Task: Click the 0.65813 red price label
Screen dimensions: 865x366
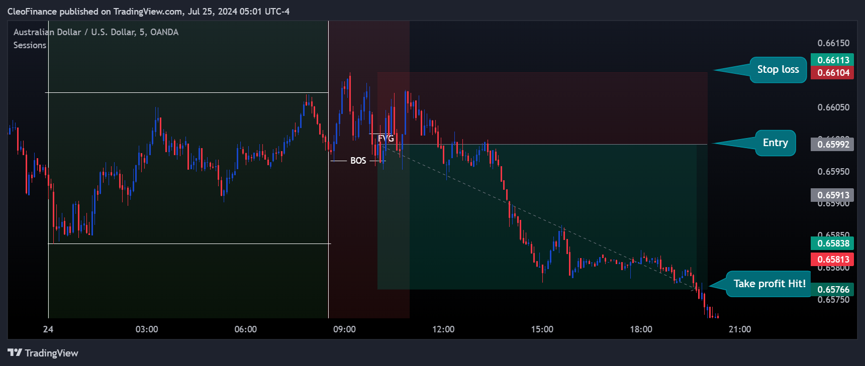Action: 832,259
